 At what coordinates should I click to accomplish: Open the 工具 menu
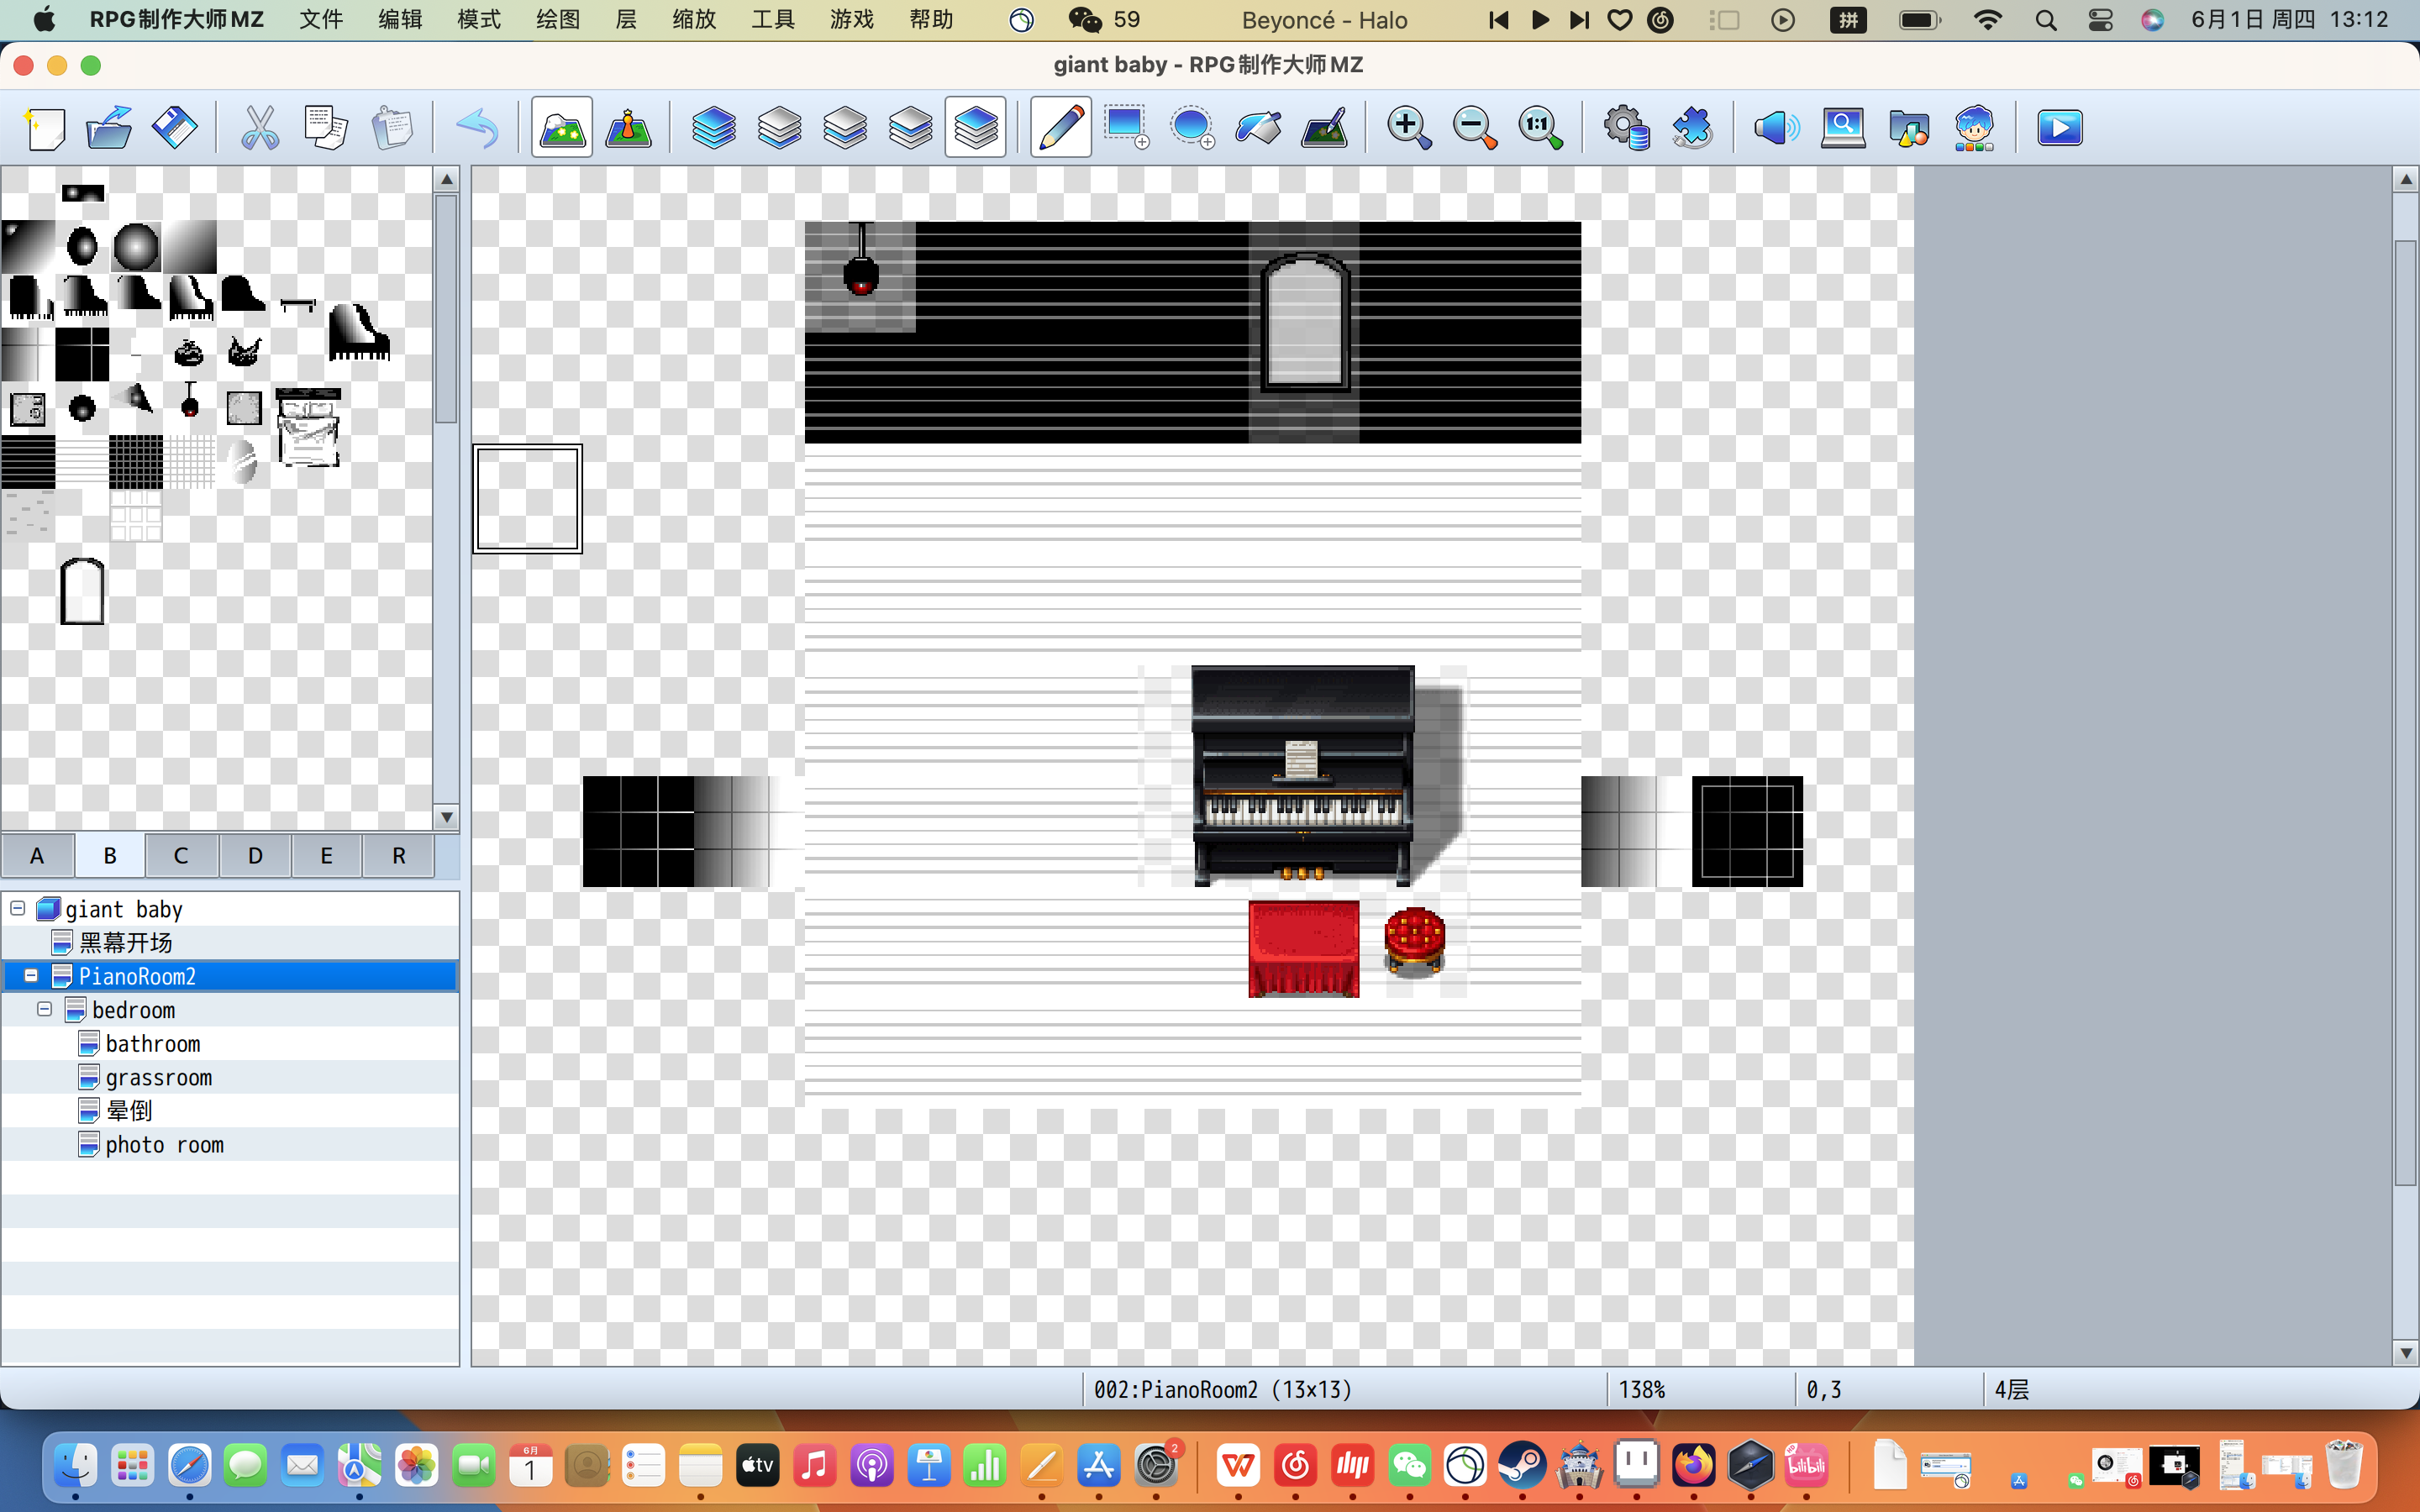pyautogui.click(x=773, y=20)
